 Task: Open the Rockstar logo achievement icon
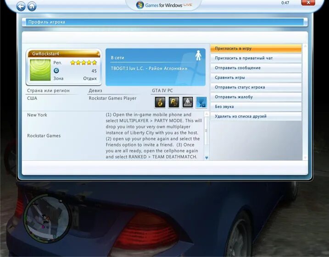coord(174,102)
